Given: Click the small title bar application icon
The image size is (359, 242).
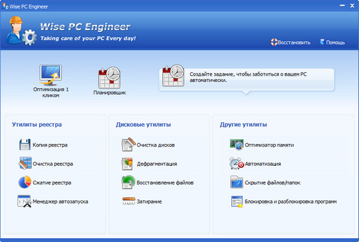Looking at the screenshot, I should pos(5,6).
